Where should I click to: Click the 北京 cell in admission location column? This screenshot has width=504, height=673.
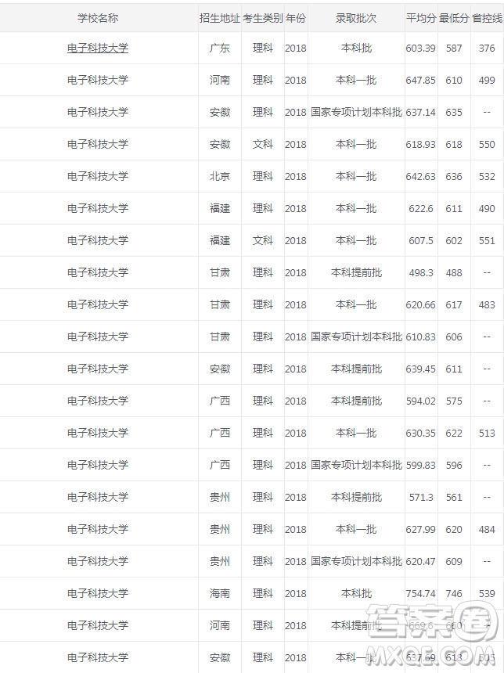click(x=220, y=176)
